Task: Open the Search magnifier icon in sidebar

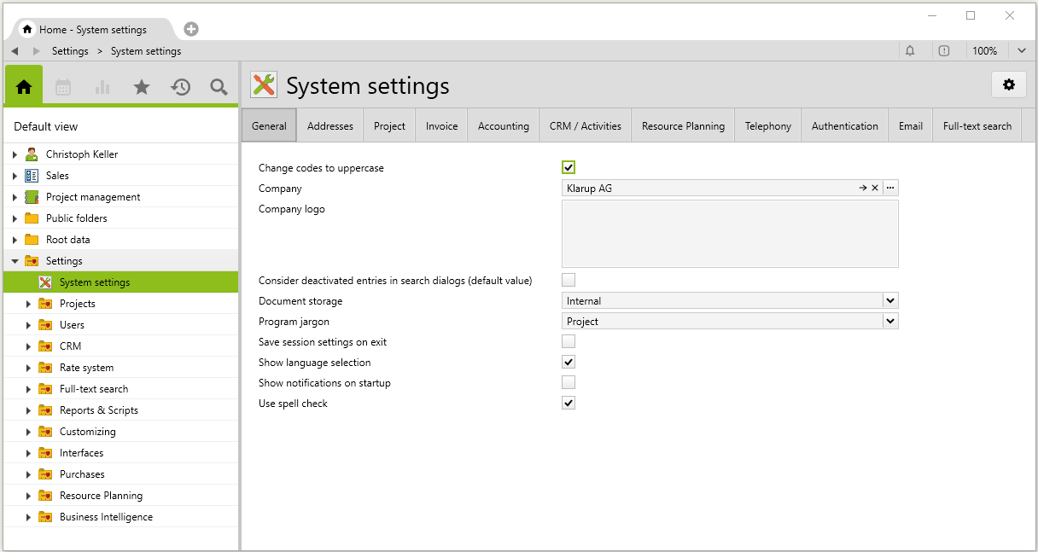Action: pyautogui.click(x=219, y=87)
